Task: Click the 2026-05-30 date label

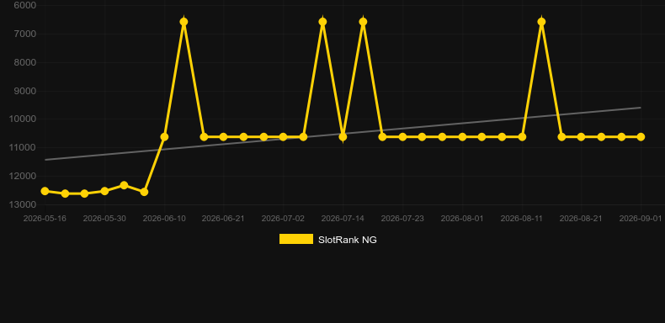Action: 104,219
